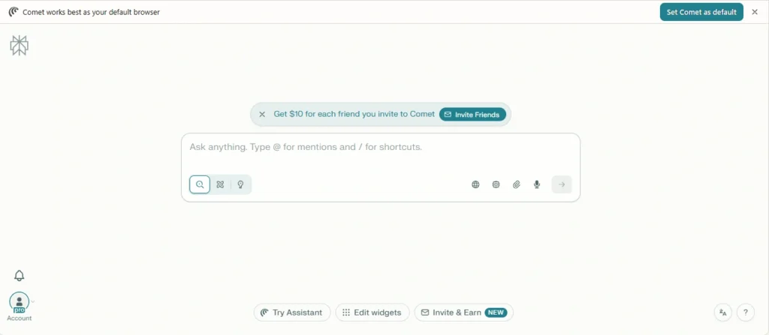The width and height of the screenshot is (769, 335).
Task: Switch to the Research mode icon
Action: (x=220, y=184)
